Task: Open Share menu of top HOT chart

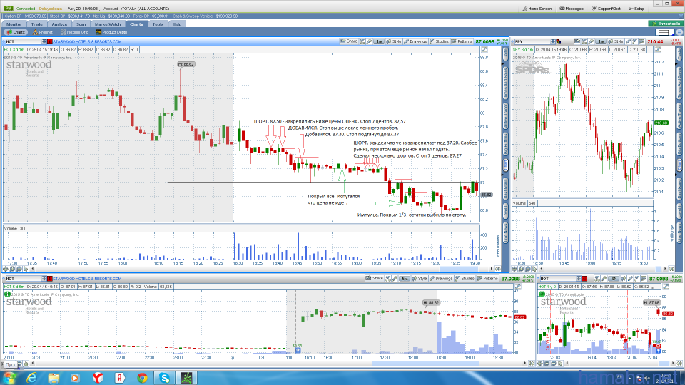Action: 349,41
